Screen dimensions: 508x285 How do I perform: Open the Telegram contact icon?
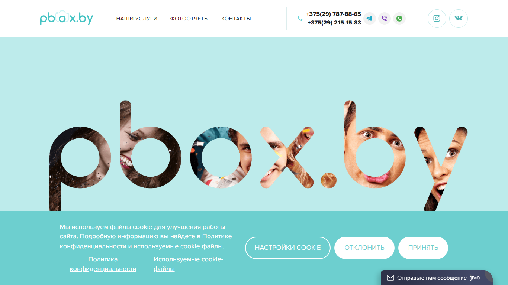point(370,19)
